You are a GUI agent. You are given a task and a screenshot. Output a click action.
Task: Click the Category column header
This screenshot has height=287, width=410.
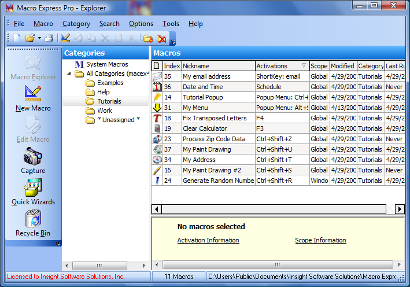click(371, 66)
